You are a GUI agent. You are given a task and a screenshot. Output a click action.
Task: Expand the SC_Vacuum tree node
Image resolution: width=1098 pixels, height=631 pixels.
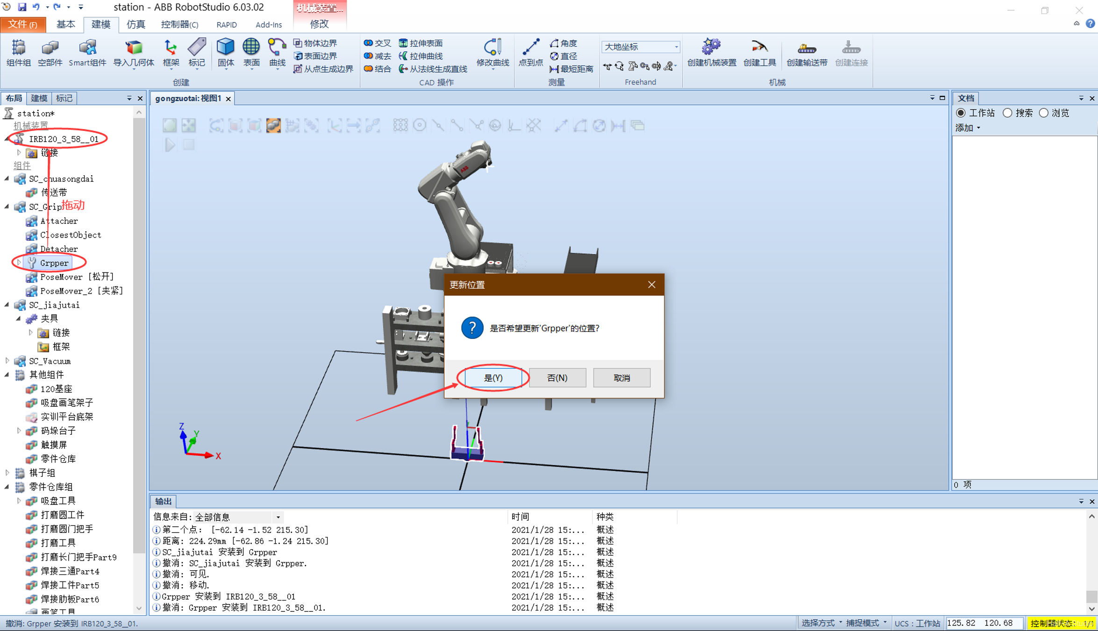pos(7,361)
